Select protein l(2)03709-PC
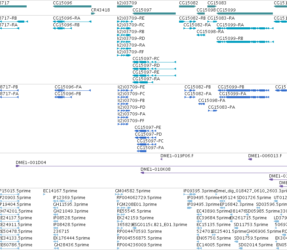 point(131,94)
